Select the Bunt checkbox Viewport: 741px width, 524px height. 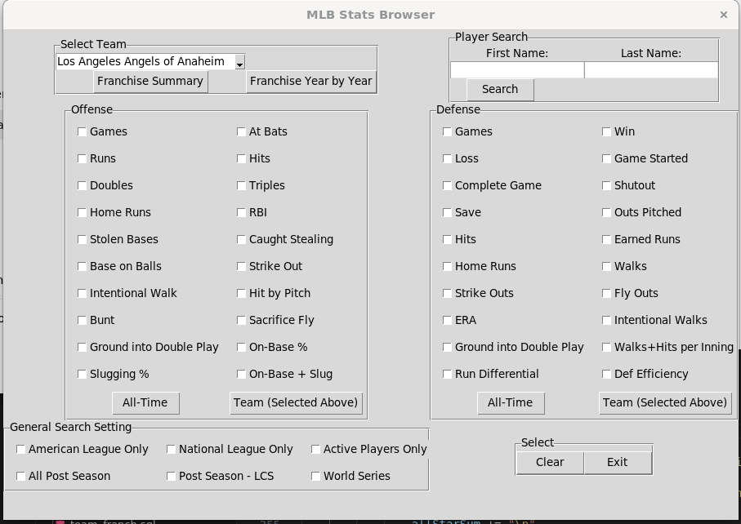(x=82, y=320)
